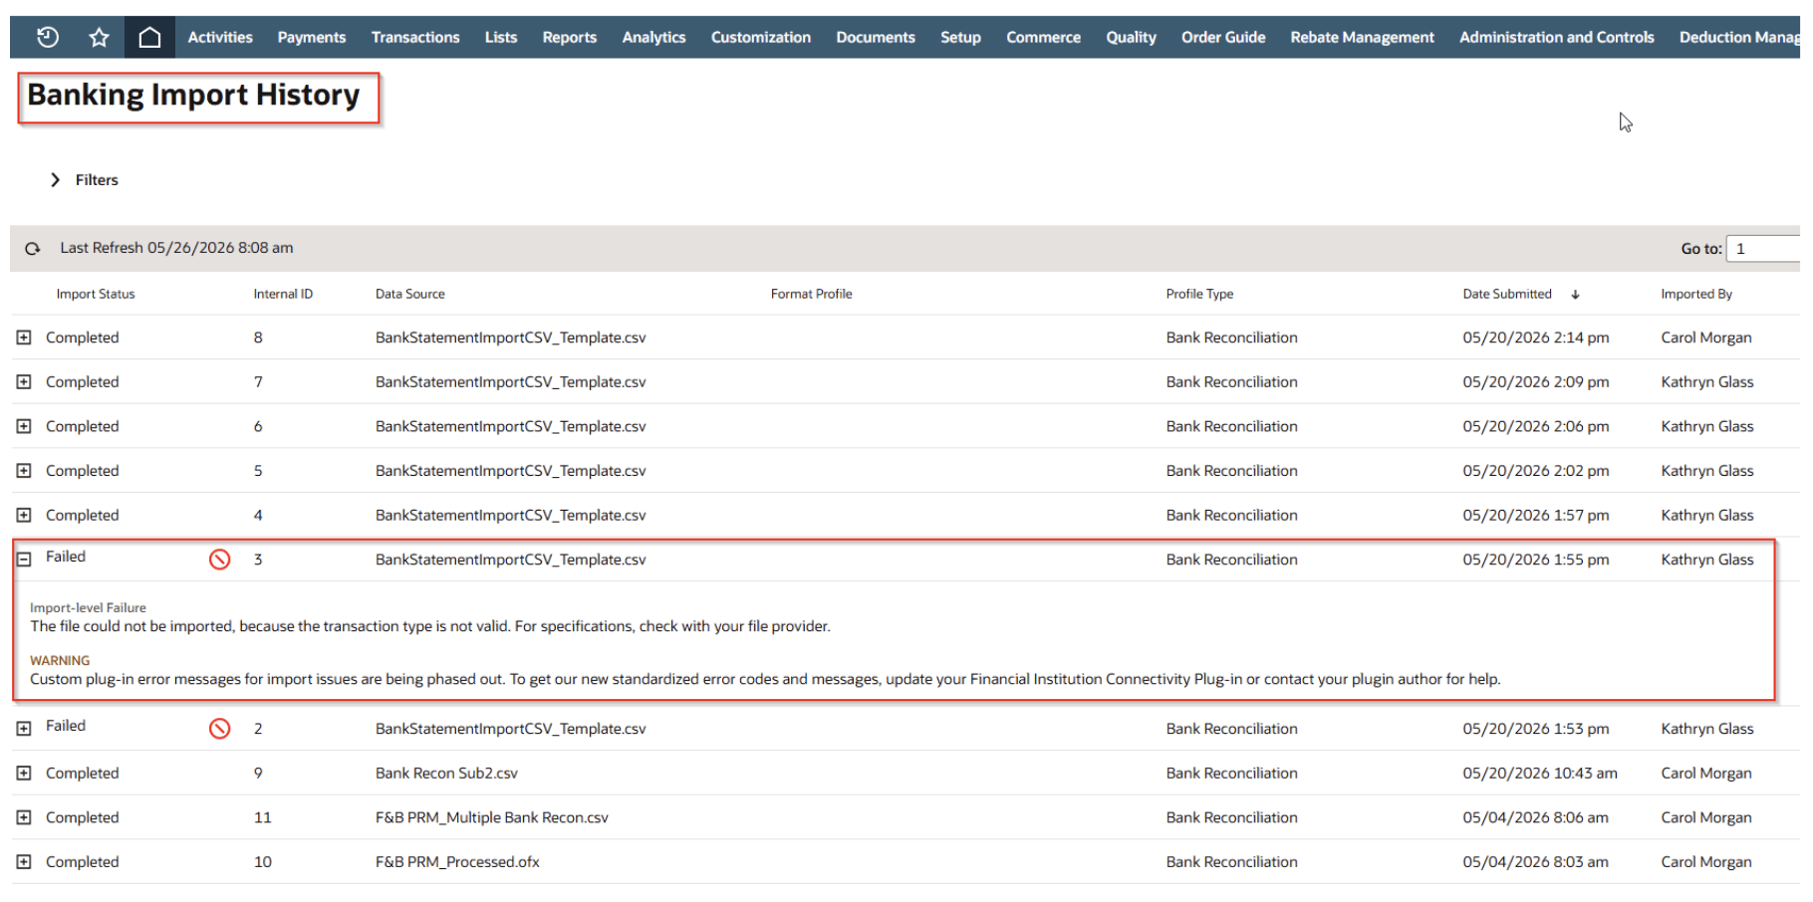Expand the Completed row with Internal ID 5

pos(24,471)
